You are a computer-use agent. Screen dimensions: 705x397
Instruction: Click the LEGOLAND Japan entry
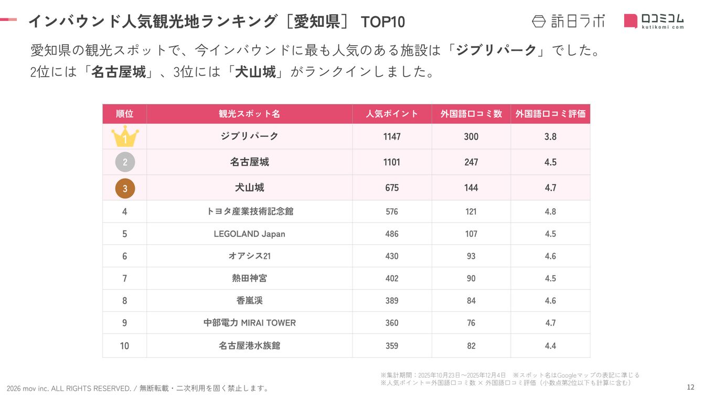[x=250, y=234]
